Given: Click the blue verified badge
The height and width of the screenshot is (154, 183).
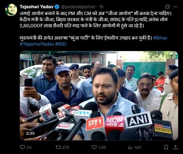Looking at the screenshot, I should (57, 7).
